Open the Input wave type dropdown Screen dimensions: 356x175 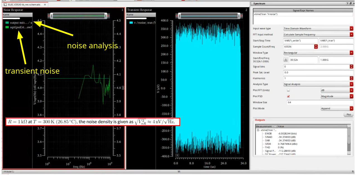[318, 28]
